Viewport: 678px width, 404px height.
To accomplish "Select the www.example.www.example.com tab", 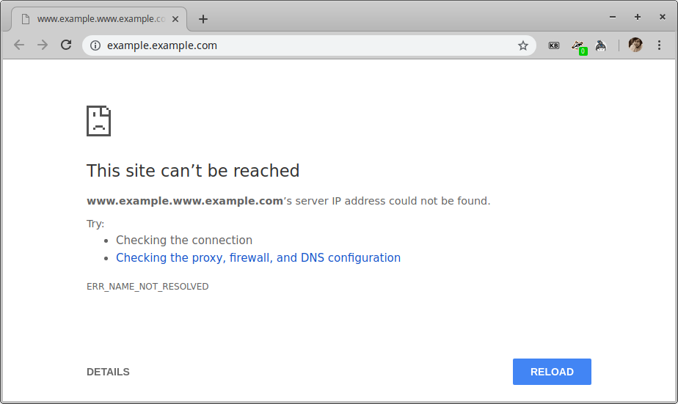I will (x=100, y=19).
